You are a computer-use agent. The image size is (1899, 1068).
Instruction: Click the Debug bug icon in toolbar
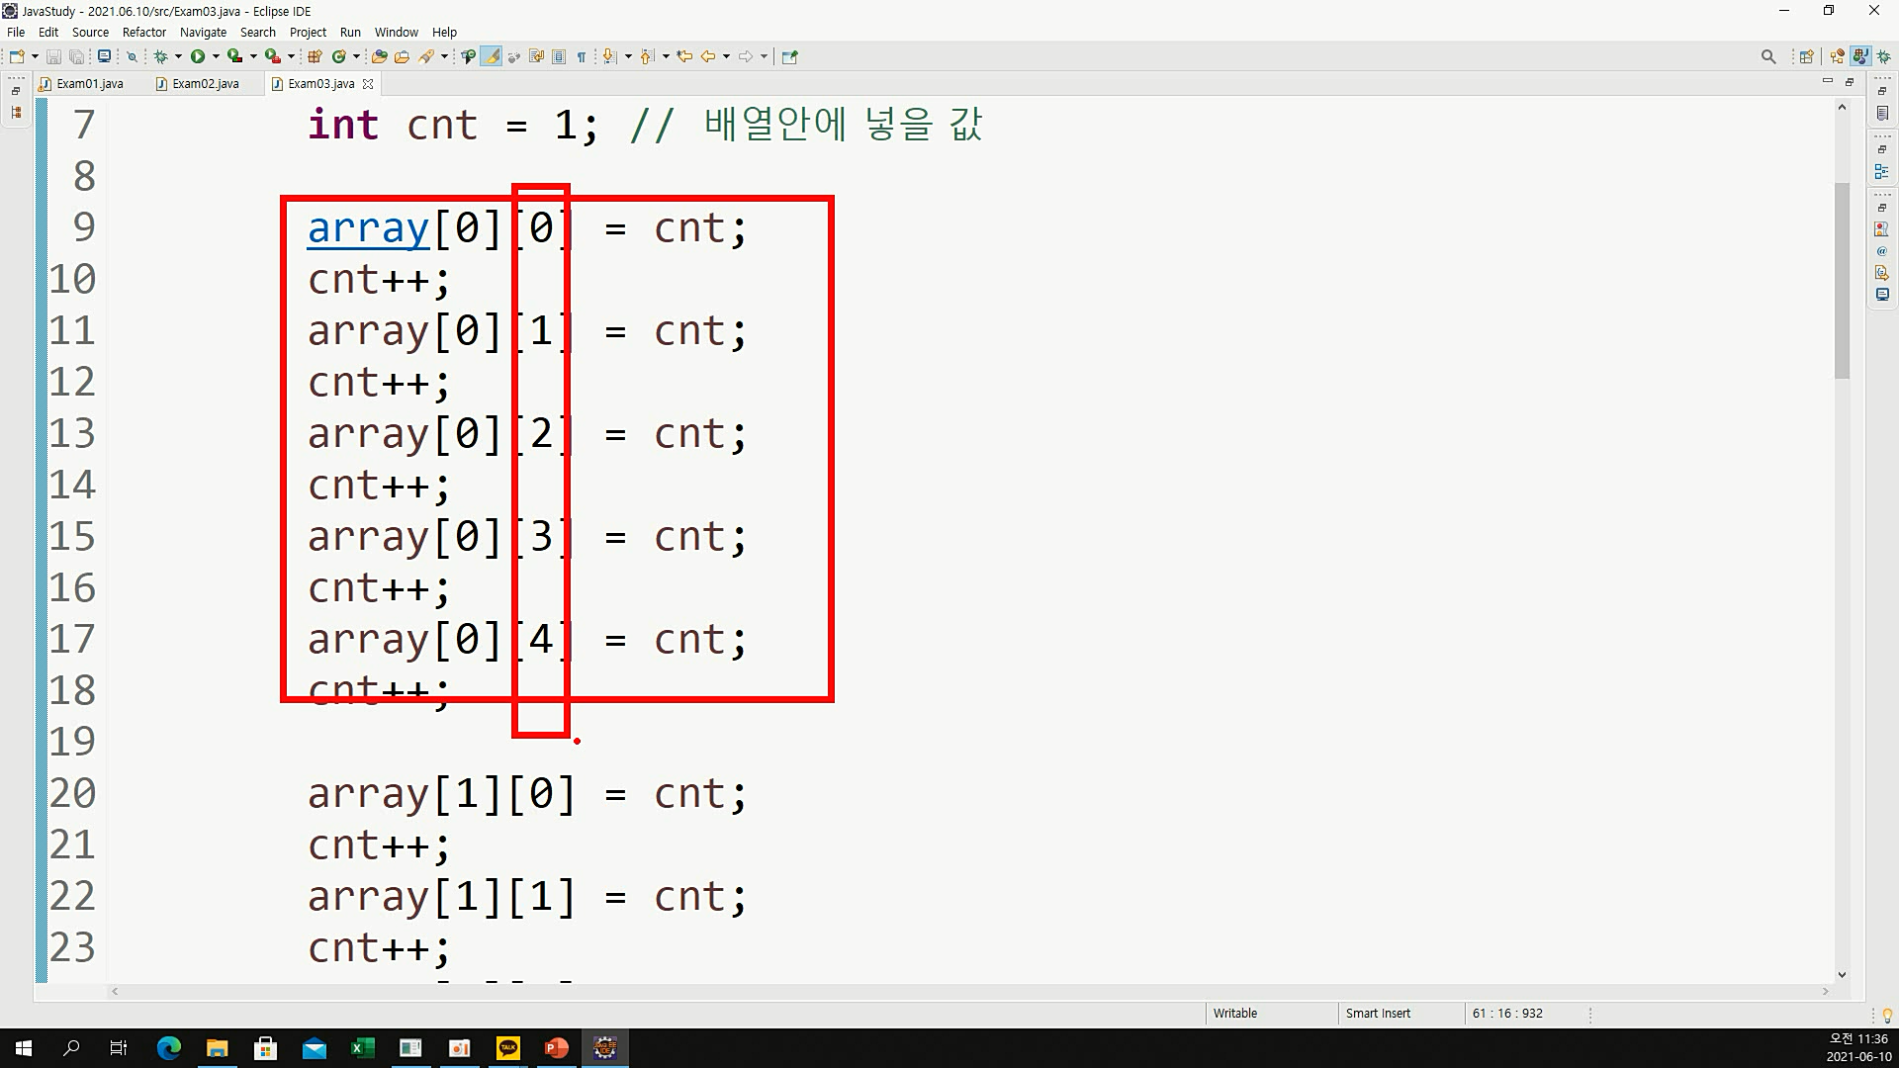[x=161, y=56]
